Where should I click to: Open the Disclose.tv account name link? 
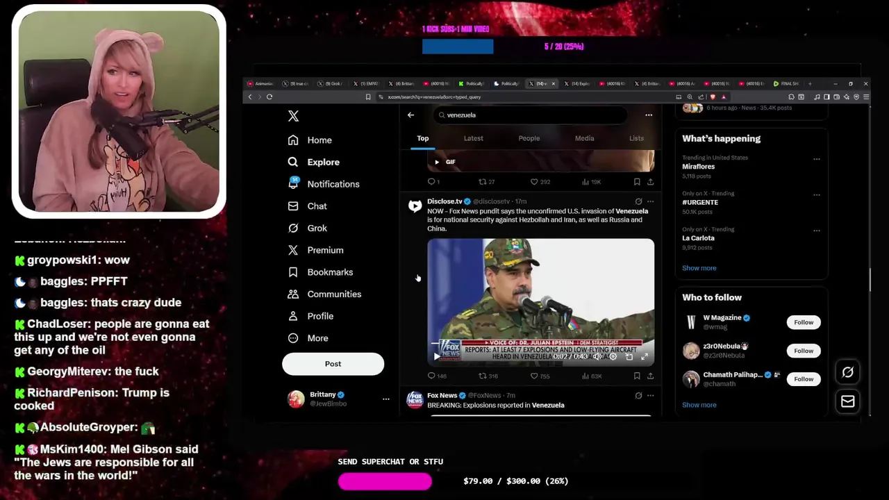click(444, 201)
